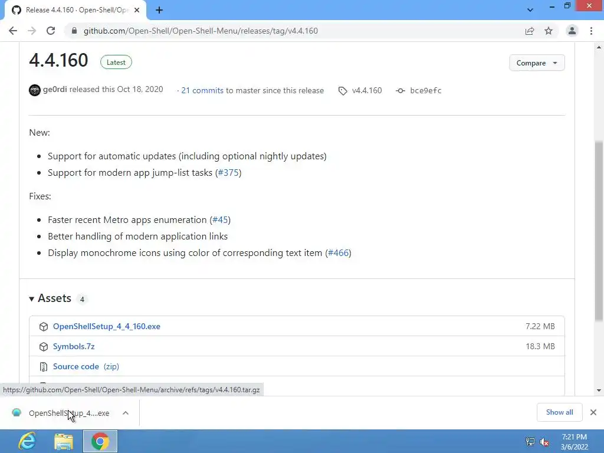Open commit bce9efc link

(x=426, y=90)
